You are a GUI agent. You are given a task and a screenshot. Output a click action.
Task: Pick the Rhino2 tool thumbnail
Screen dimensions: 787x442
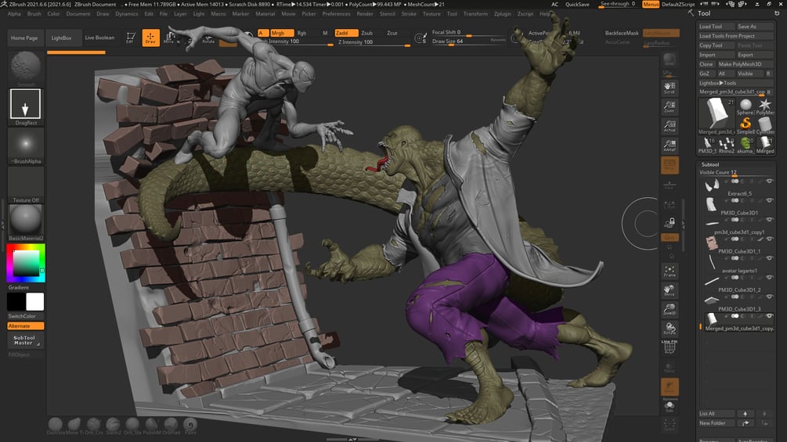[x=726, y=145]
